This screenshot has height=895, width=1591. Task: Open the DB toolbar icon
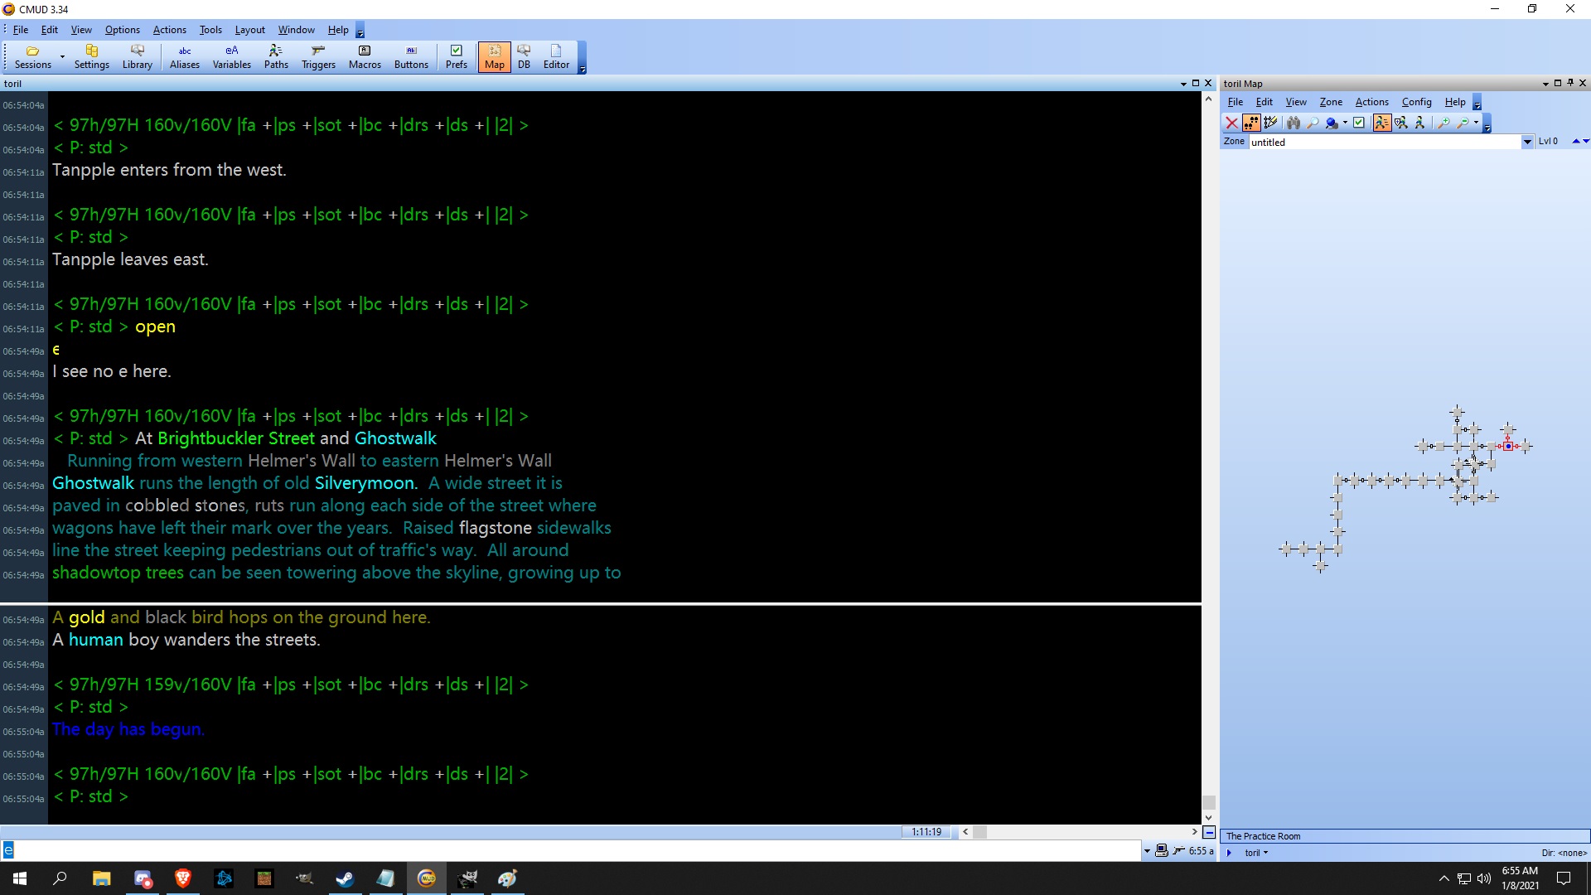[x=524, y=57]
